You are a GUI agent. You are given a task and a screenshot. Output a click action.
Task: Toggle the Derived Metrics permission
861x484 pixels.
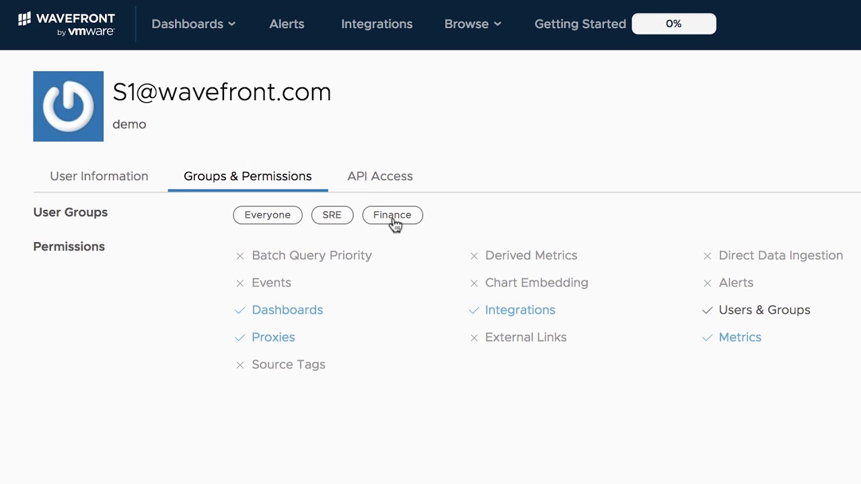[531, 255]
